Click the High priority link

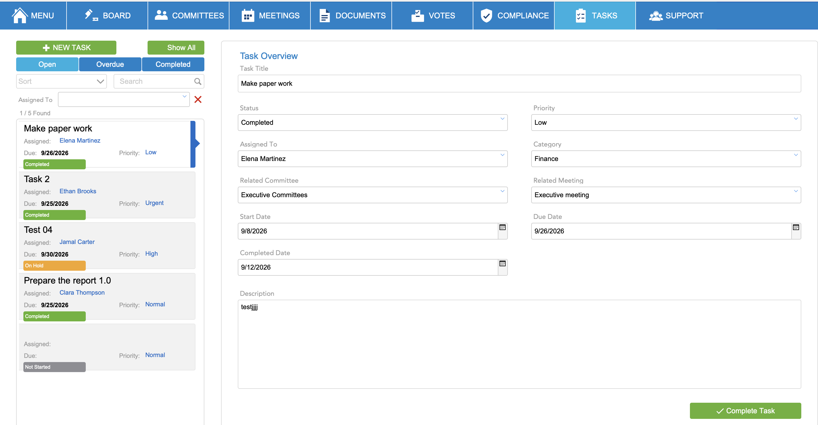coord(151,253)
